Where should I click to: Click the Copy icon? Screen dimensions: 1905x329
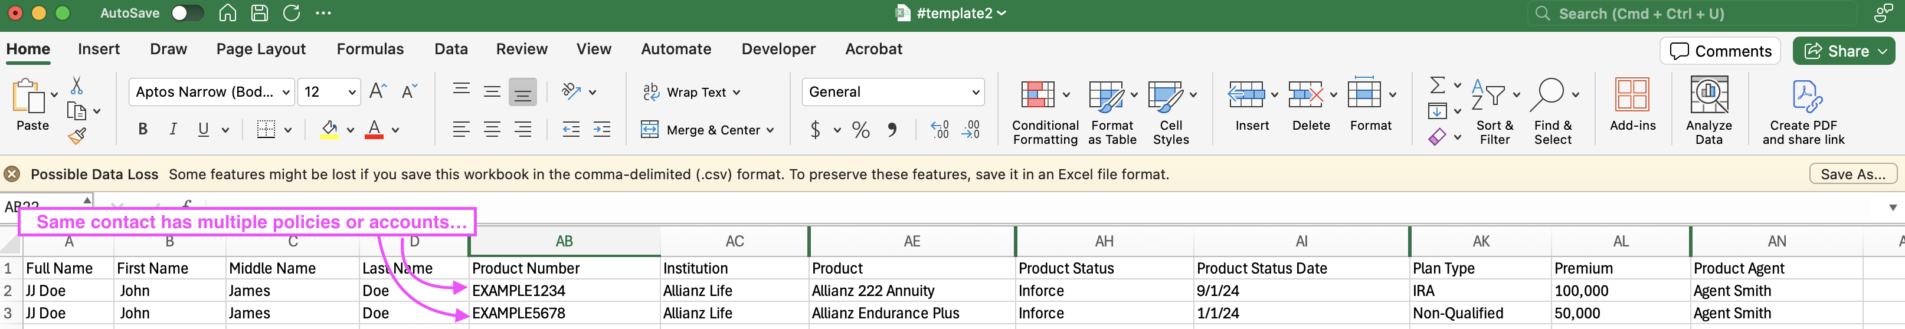(76, 111)
